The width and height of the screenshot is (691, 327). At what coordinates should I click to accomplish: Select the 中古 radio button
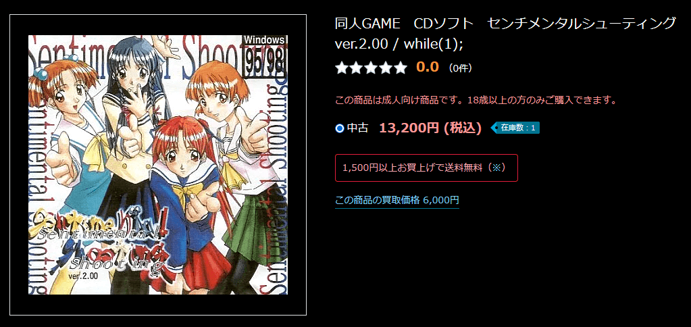tap(339, 128)
